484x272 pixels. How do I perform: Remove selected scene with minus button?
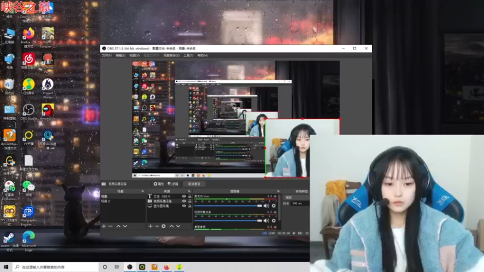coord(110,226)
